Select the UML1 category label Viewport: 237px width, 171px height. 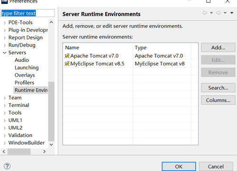coord(15,120)
